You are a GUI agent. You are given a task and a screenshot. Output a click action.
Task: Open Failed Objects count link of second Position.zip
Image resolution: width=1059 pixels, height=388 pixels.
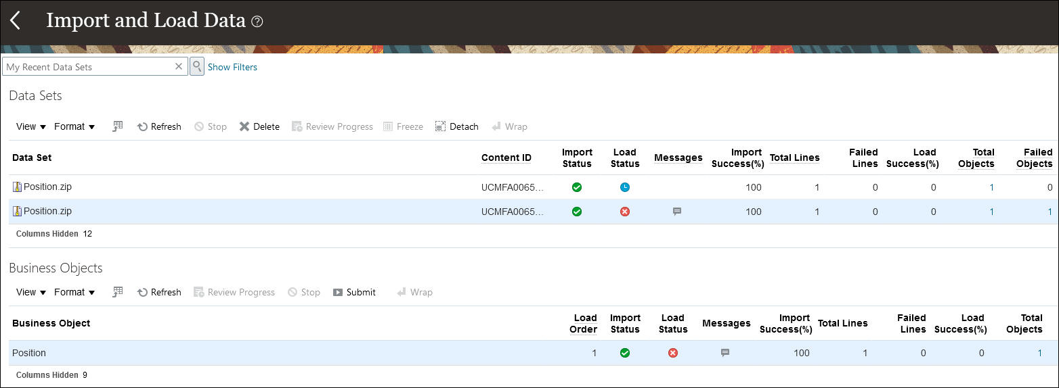coord(1050,212)
